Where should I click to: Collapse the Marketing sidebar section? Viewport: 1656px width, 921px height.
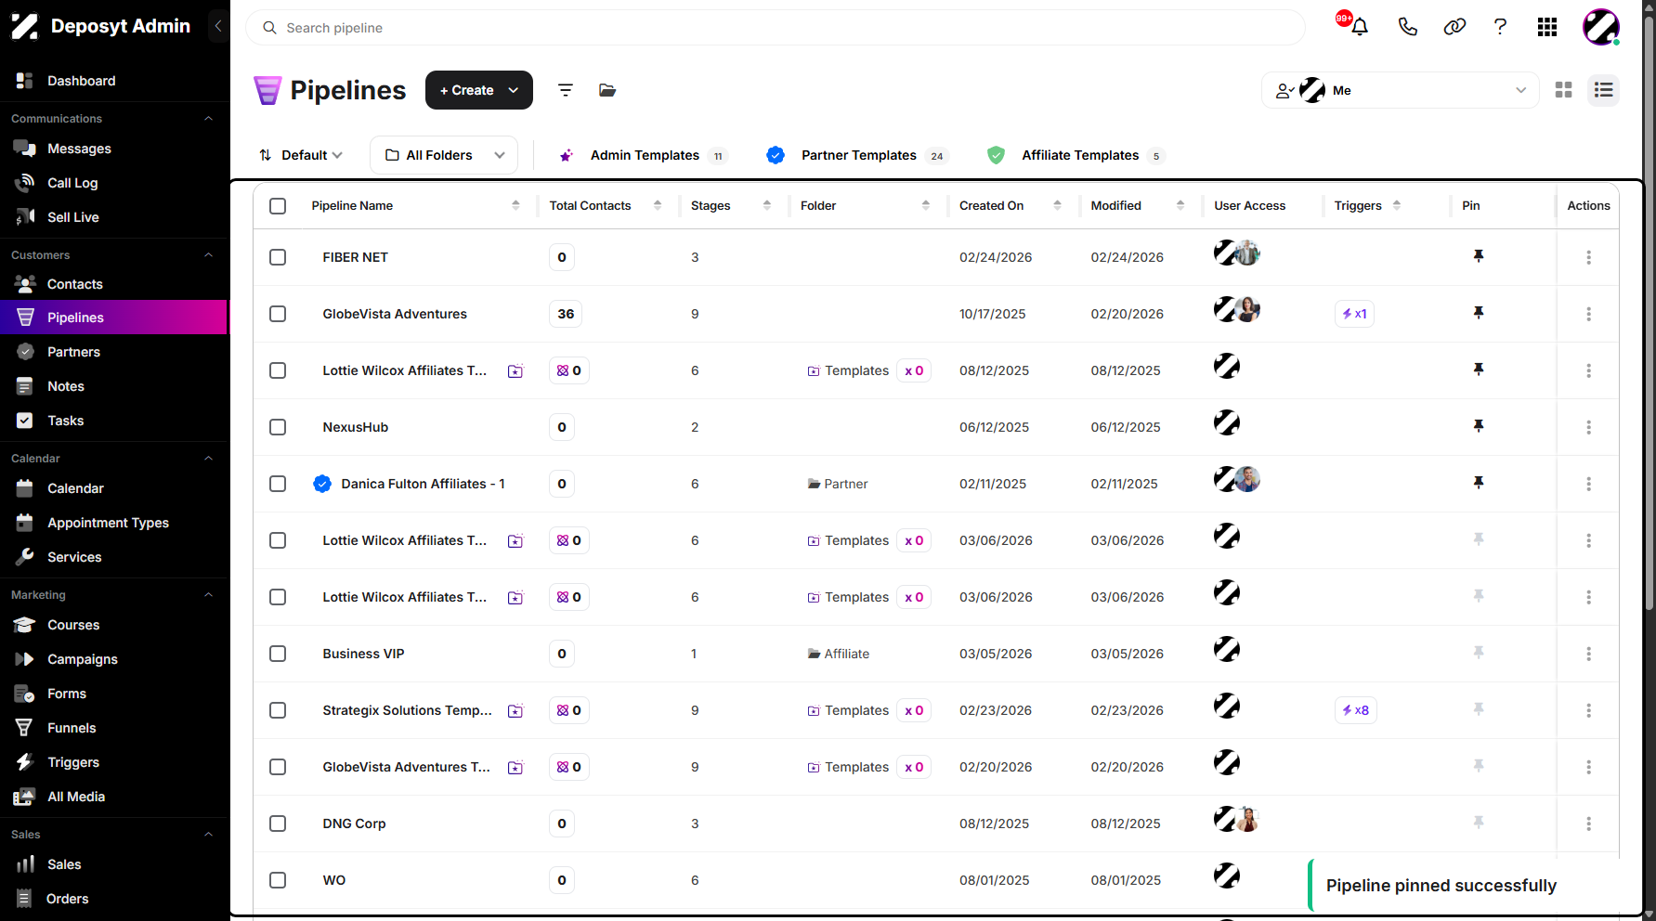click(x=209, y=595)
